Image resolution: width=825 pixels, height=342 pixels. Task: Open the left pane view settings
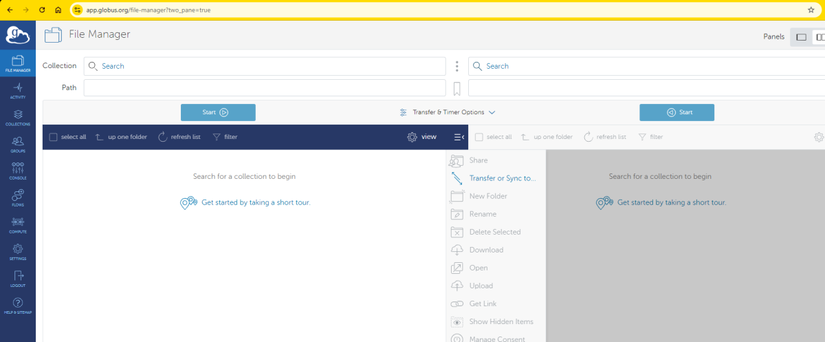(x=421, y=137)
